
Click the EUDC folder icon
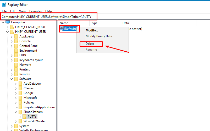[x=16, y=55]
